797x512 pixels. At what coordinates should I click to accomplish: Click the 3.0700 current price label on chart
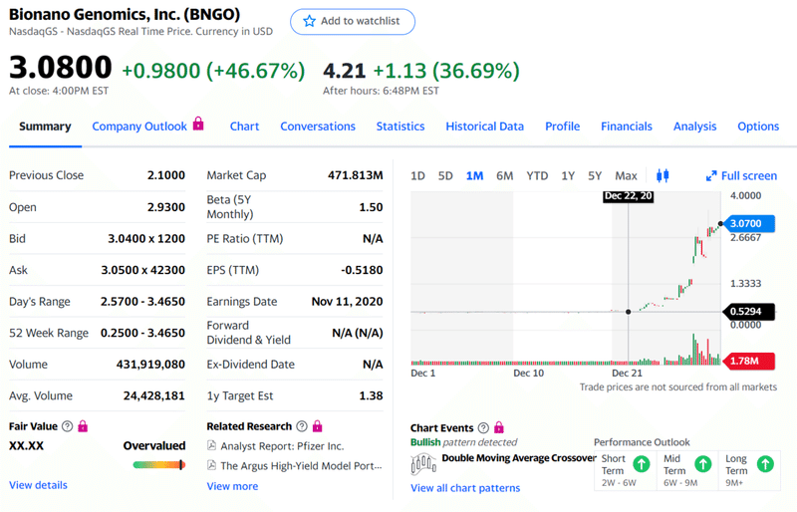[749, 224]
